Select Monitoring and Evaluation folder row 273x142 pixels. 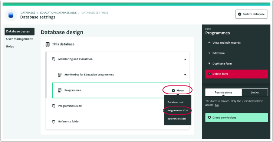click(118, 59)
